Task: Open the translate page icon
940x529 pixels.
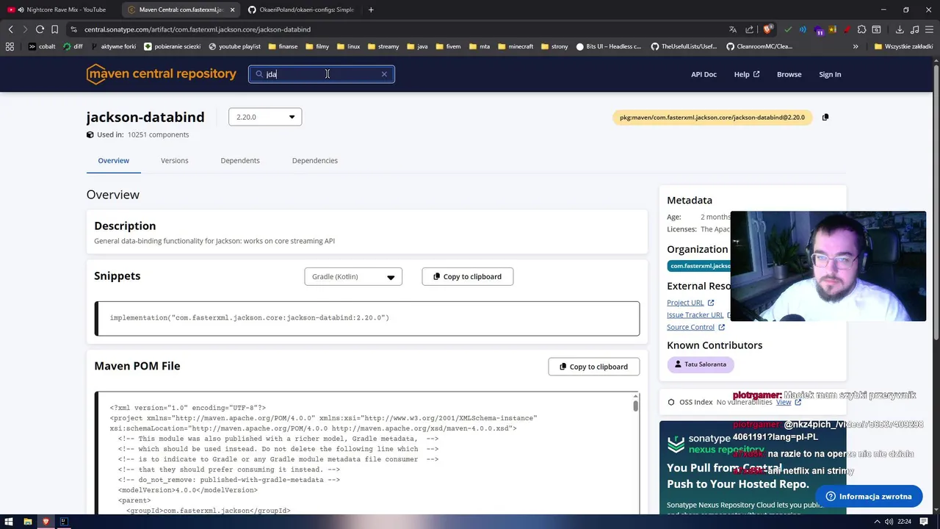Action: [x=732, y=29]
